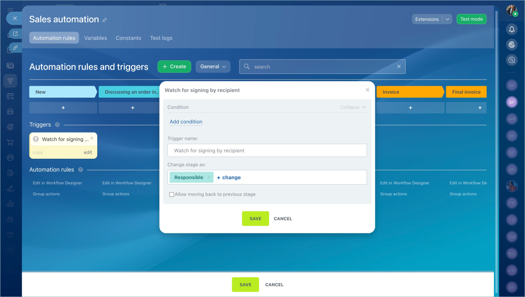Click the Trigger name input field
This screenshot has width=525, height=297.
click(267, 151)
